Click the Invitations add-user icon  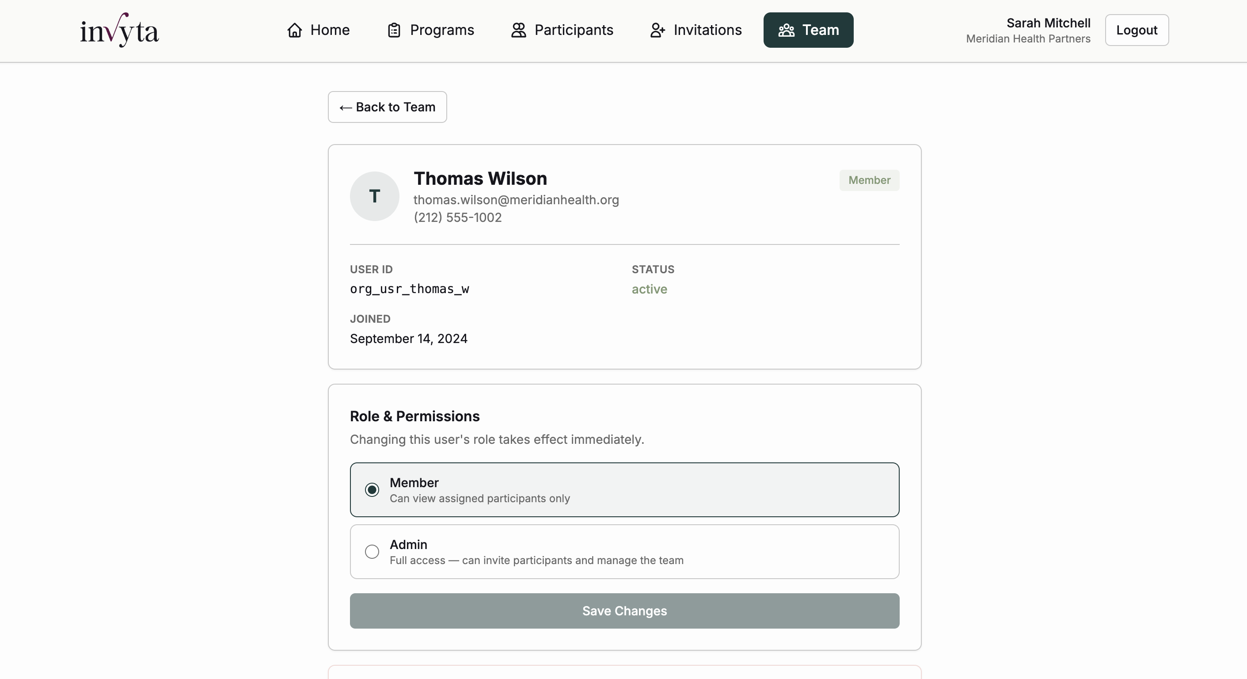658,30
